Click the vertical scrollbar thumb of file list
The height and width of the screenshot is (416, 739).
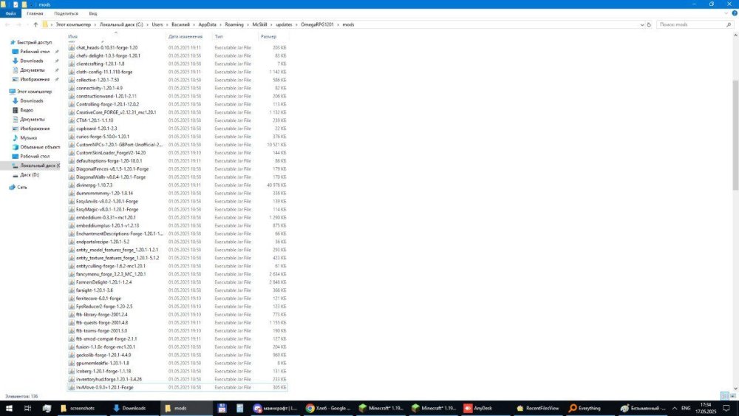pyautogui.click(x=735, y=134)
